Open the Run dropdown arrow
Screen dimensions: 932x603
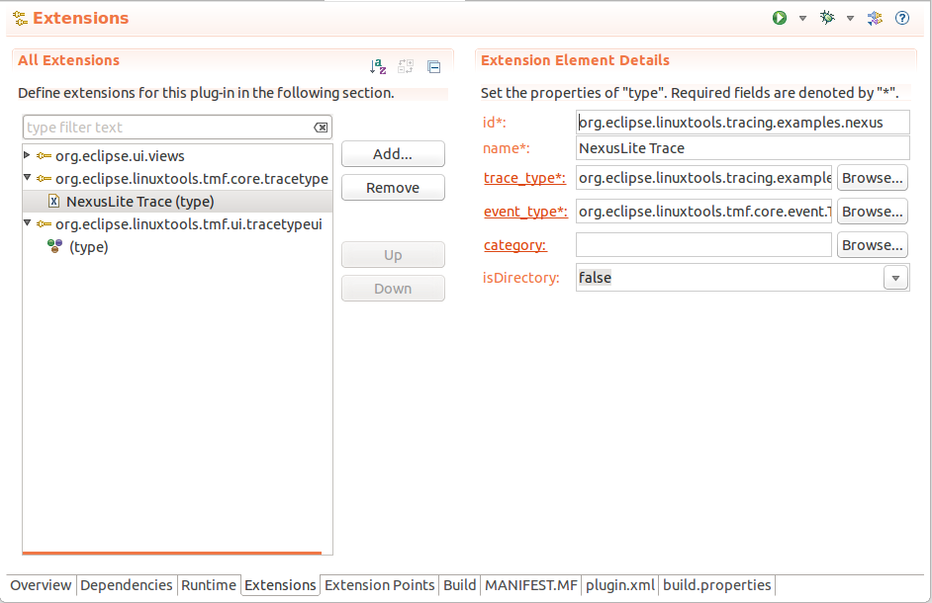pyautogui.click(x=802, y=19)
